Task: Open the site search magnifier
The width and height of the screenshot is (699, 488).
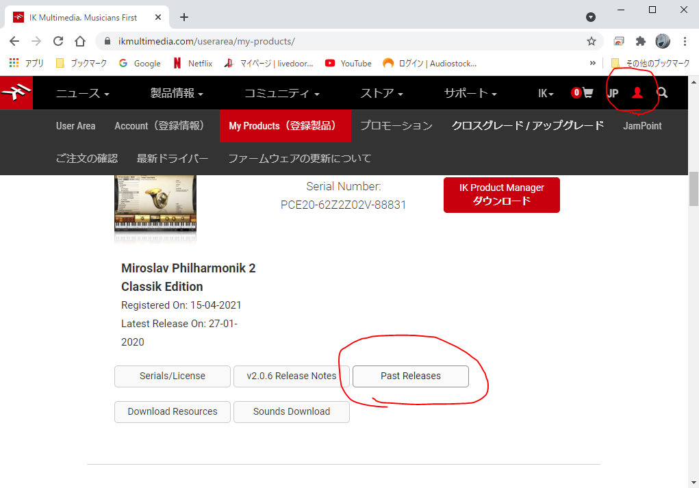Action: 663,92
